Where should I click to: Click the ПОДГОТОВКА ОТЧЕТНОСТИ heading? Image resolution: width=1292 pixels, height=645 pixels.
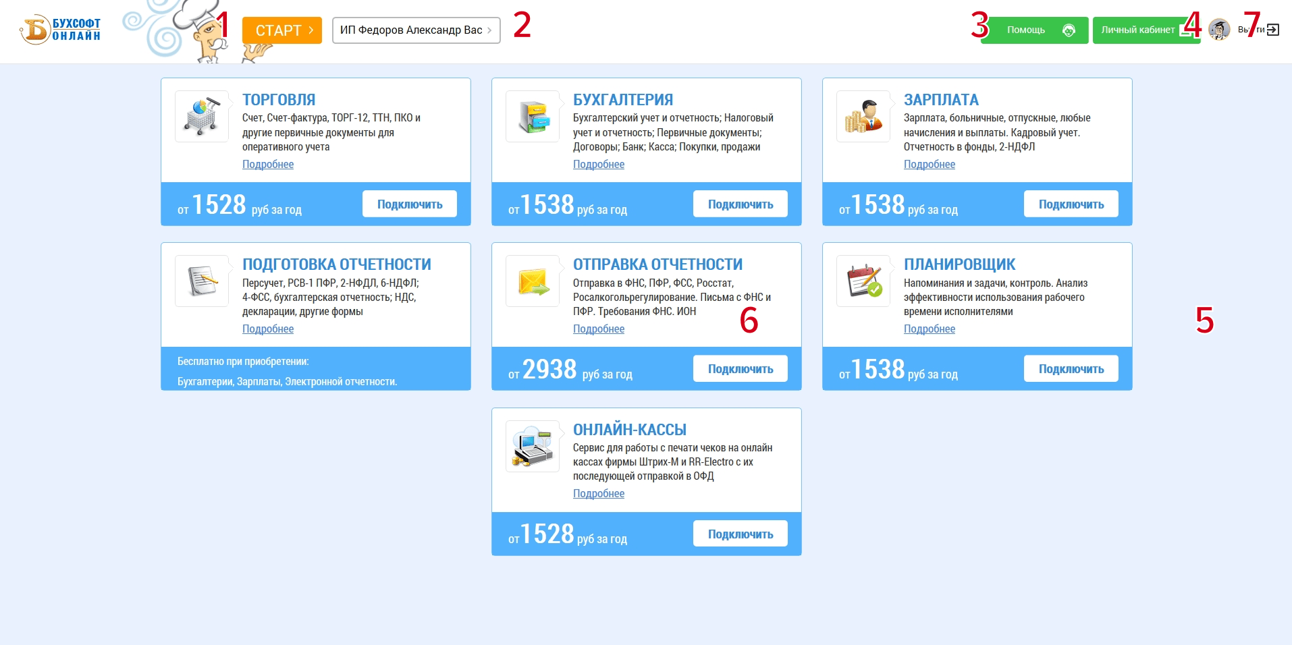[337, 264]
